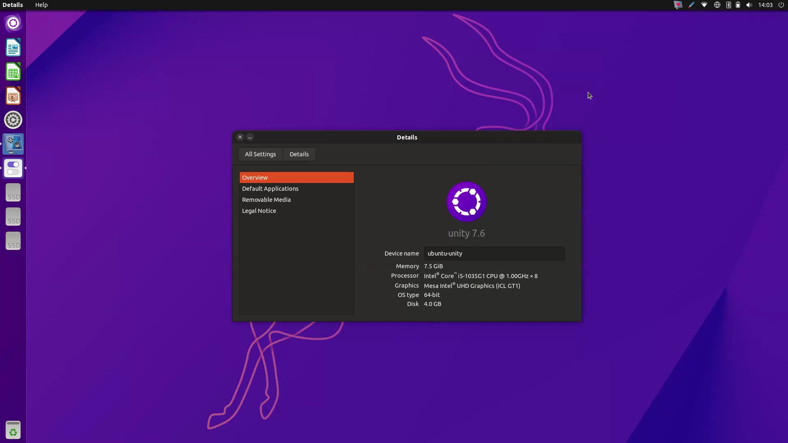This screenshot has width=788, height=443.
Task: Launch LibreOffice Writer from dock
Action: click(x=13, y=48)
